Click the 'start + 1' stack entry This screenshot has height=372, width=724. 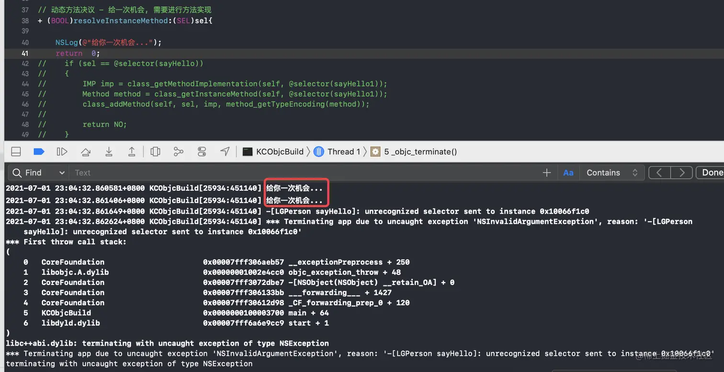tap(308, 323)
